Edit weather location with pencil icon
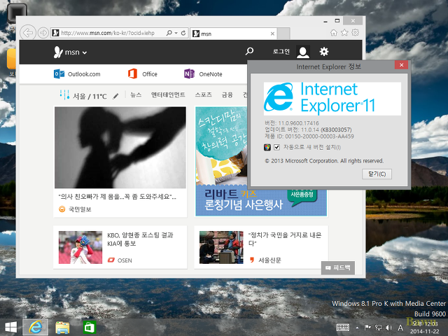The height and width of the screenshot is (336, 448). [x=115, y=97]
